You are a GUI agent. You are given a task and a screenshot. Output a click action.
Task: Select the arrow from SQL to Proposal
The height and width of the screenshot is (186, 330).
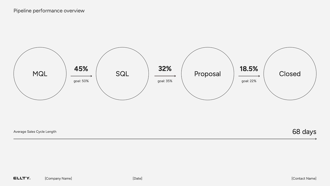click(x=165, y=76)
